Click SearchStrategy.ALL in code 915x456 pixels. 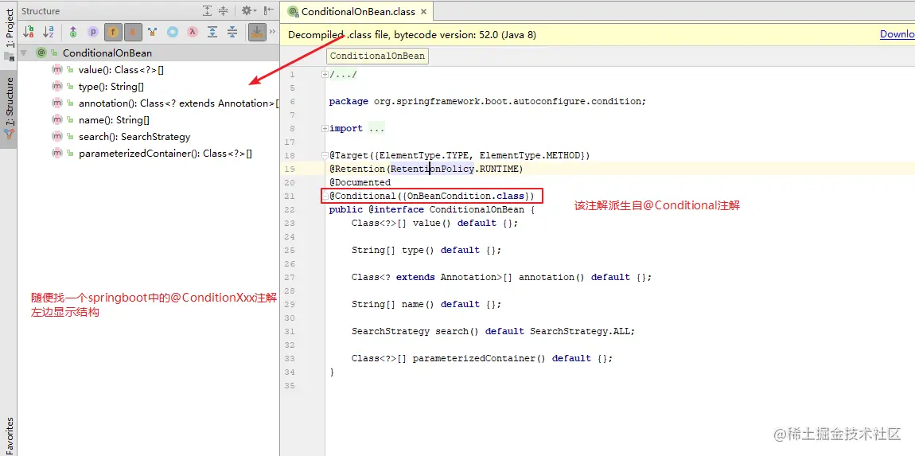tap(579, 331)
